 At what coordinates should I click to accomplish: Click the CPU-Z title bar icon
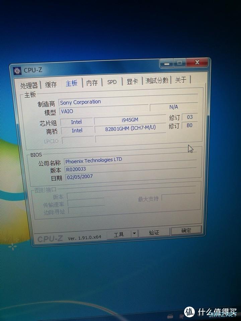point(17,71)
